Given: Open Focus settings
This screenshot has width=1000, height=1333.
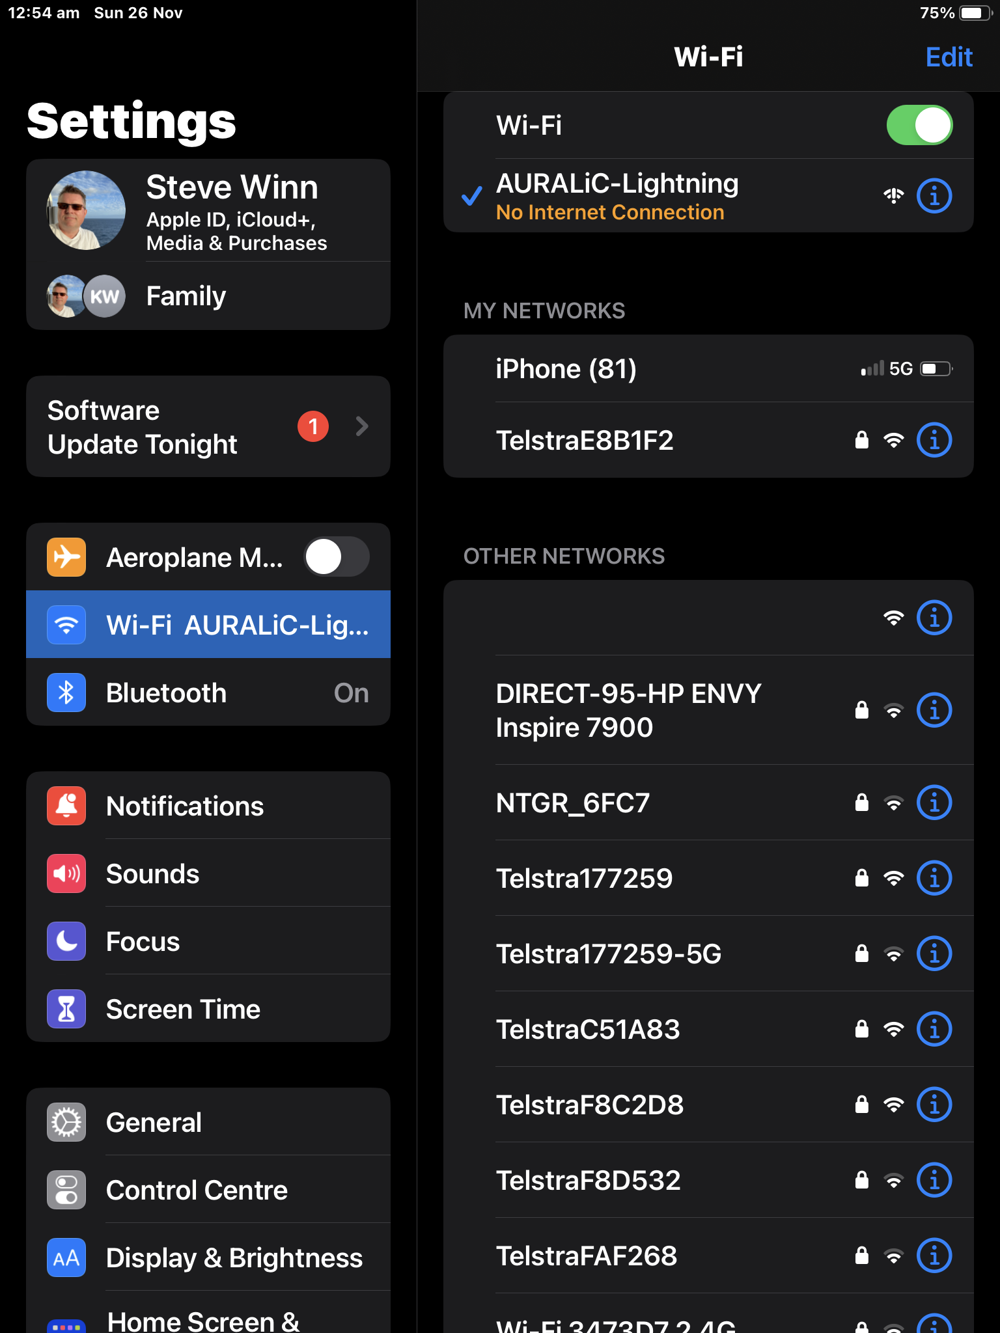Looking at the screenshot, I should pyautogui.click(x=208, y=941).
